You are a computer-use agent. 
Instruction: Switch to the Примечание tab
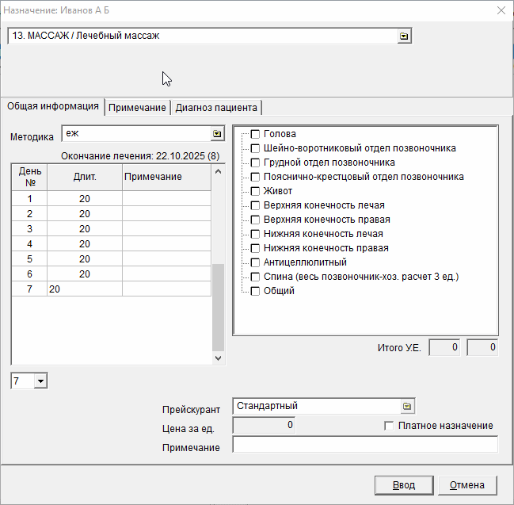click(x=138, y=108)
